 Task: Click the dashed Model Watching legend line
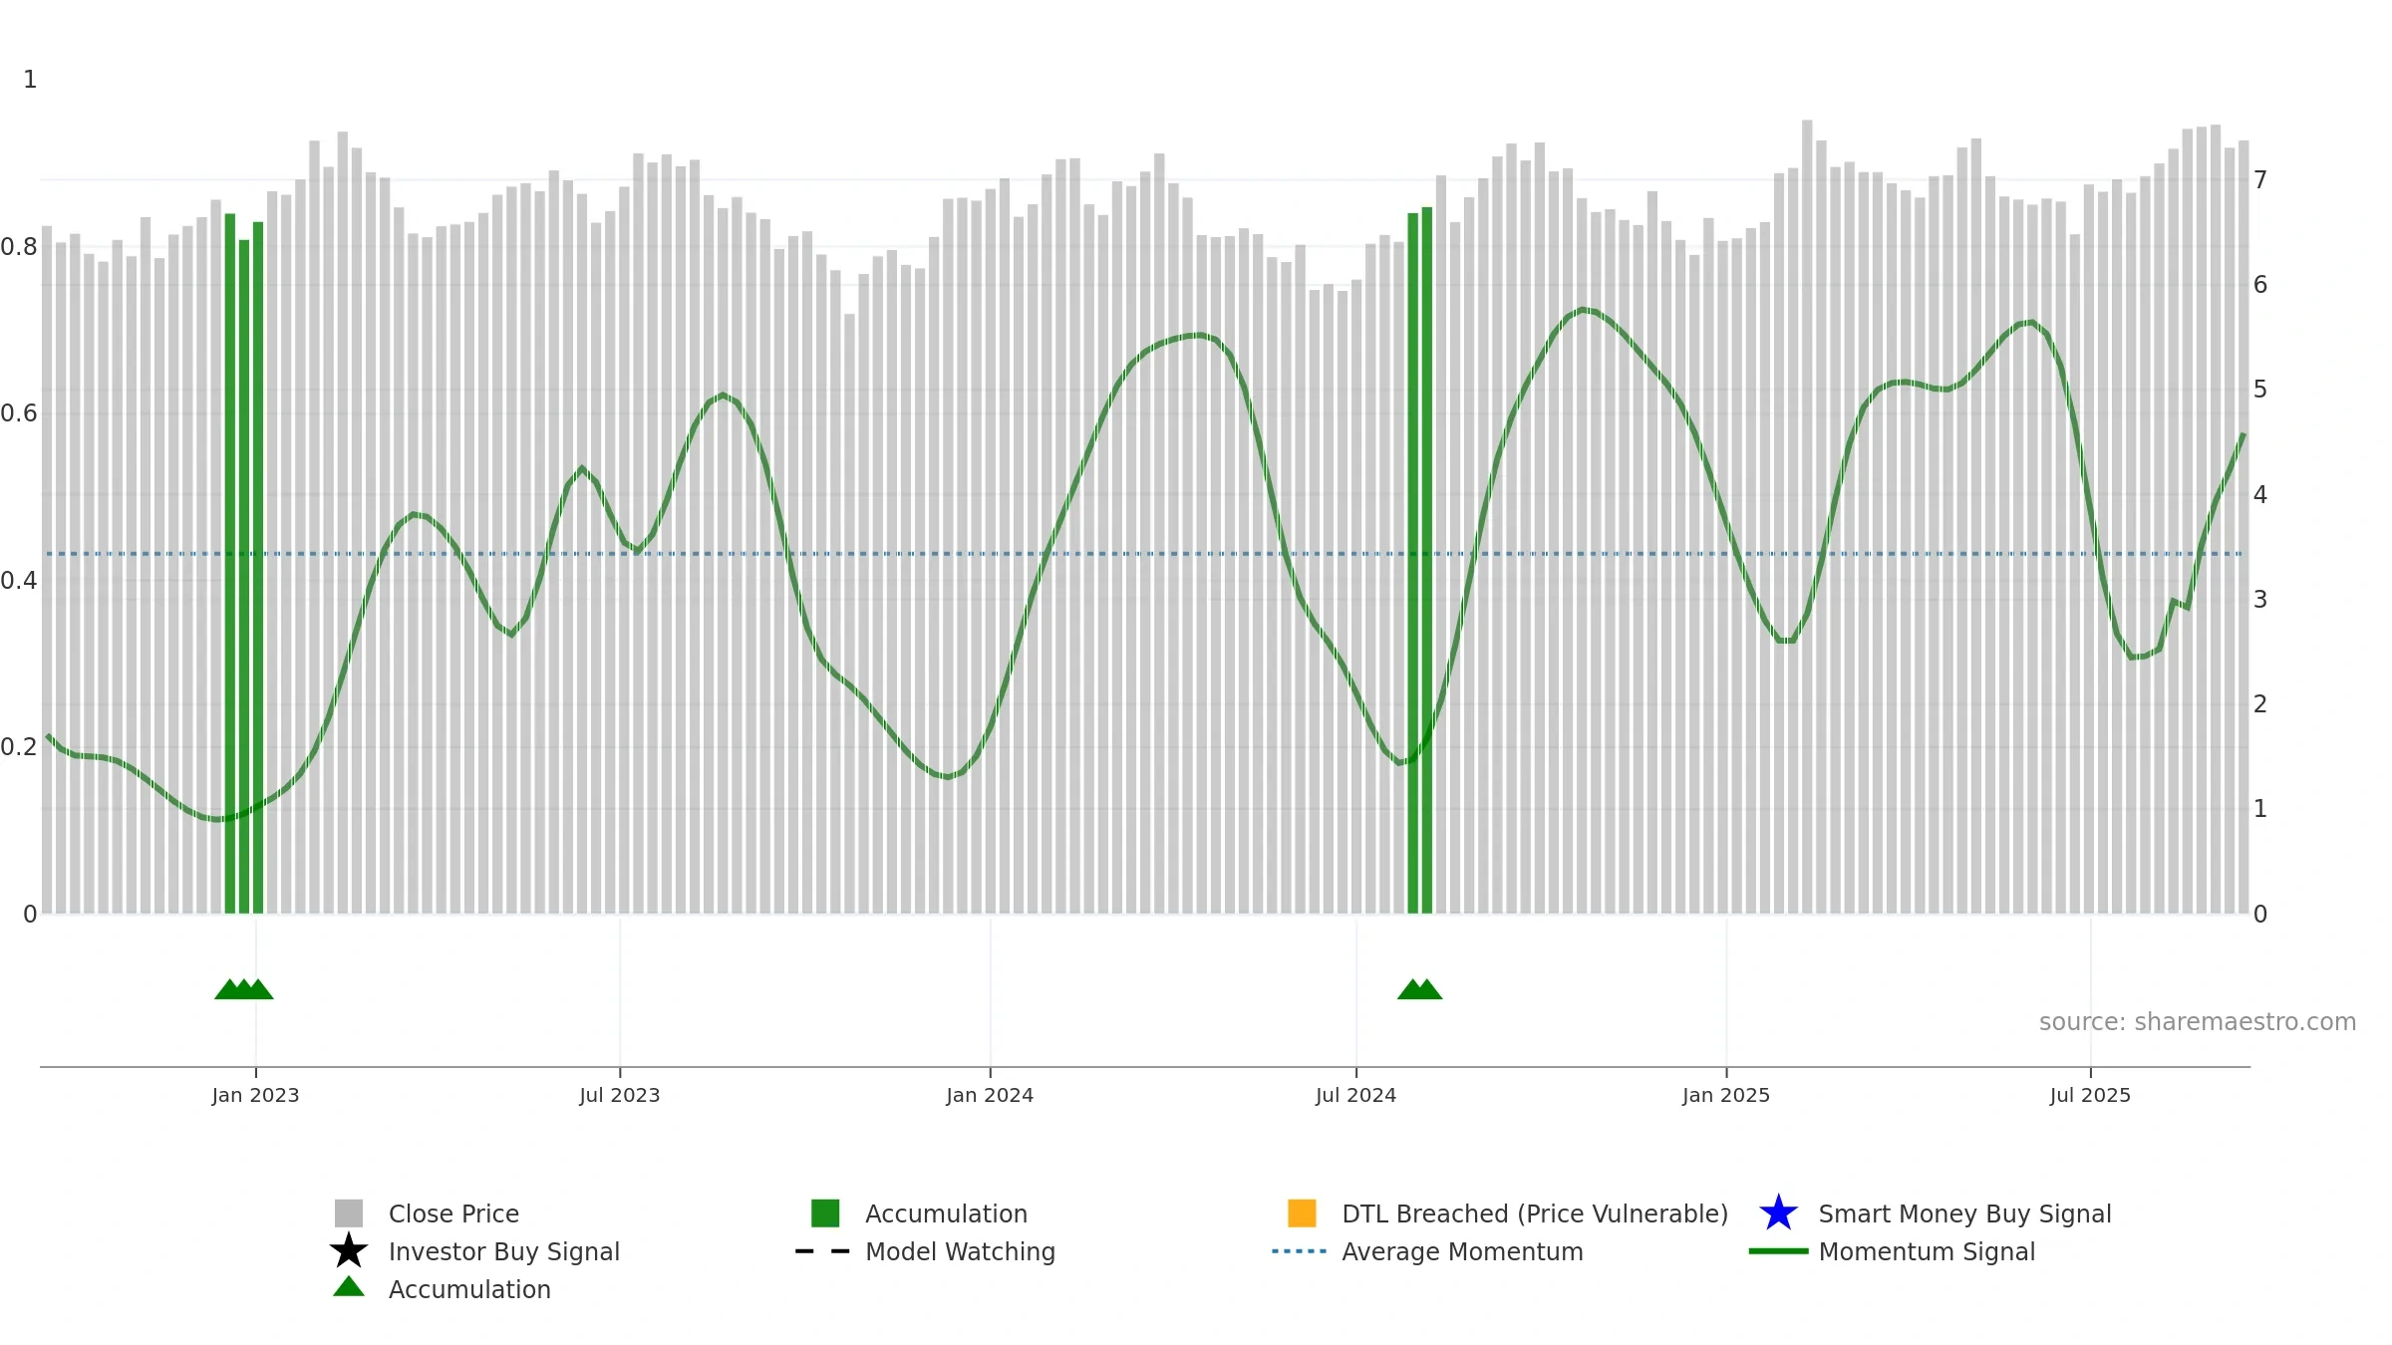pyautogui.click(x=823, y=1251)
